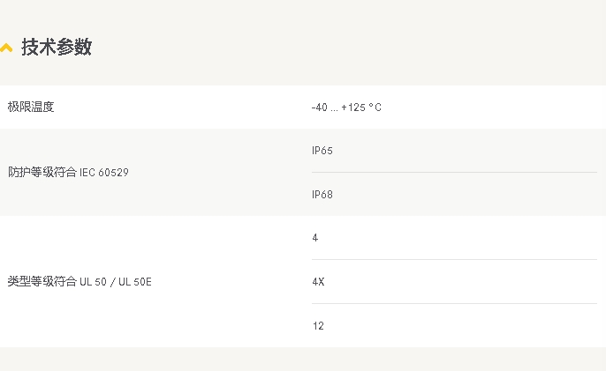This screenshot has height=371, width=606.
Task: Click the IP68 value
Action: pyautogui.click(x=322, y=195)
